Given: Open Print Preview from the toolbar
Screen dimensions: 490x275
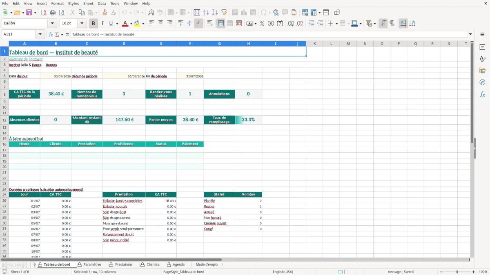Looking at the screenshot, I should (x=61, y=13).
